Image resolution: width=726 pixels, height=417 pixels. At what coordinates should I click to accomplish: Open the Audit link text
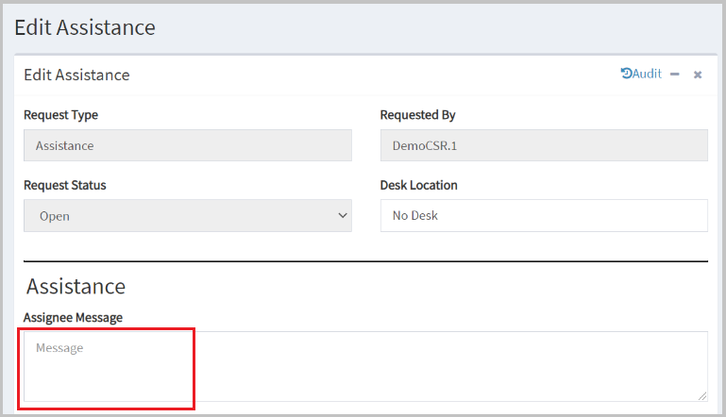tap(648, 74)
